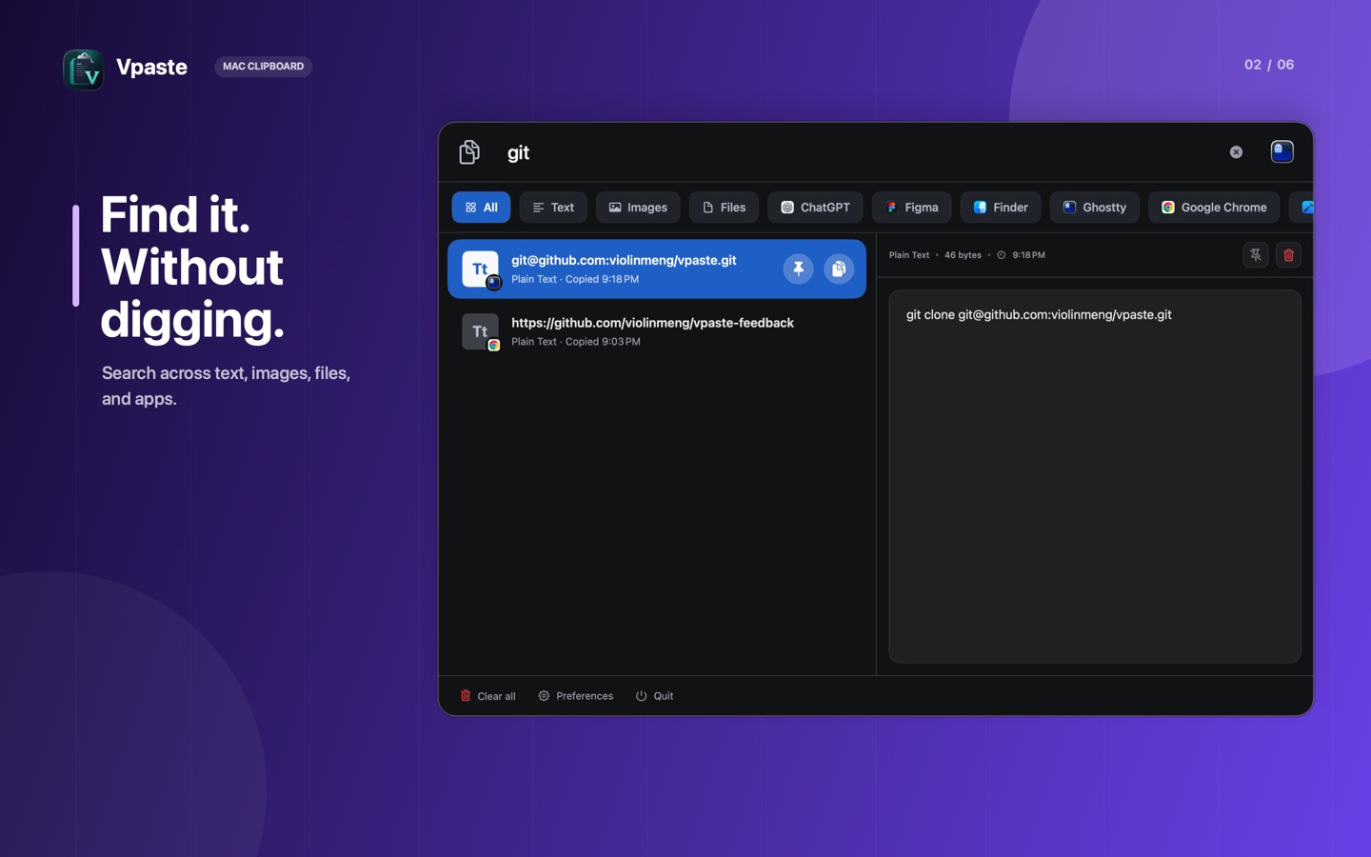Filter clips by Finder
This screenshot has height=857, width=1371.
coord(1001,208)
